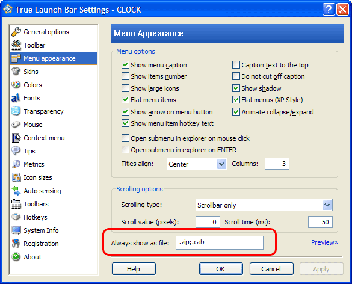Click the True Launch Bar title icon
Image resolution: width=352 pixels, height=284 pixels.
(8, 10)
